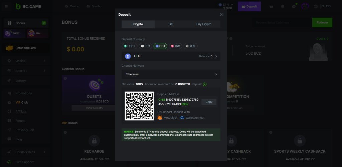Viewport: 342px width, 167px height.
Task: Click the Sports Weekly Cashback info icon
Action: pos(271,132)
